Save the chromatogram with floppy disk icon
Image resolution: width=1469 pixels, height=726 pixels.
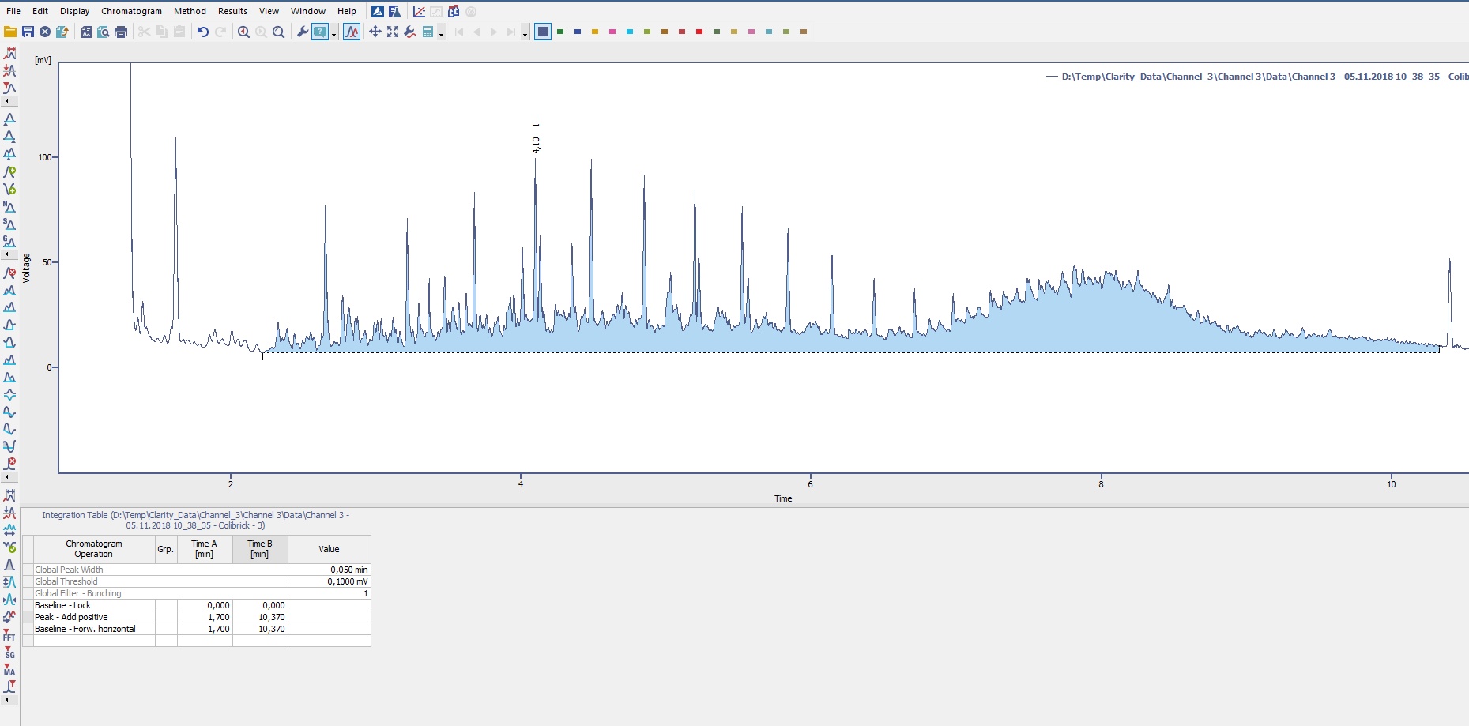coord(28,32)
